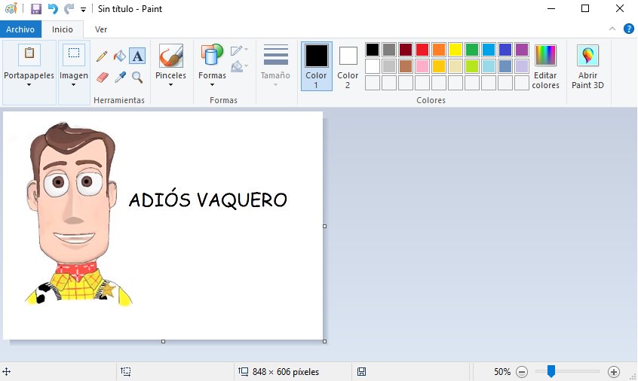Image resolution: width=638 pixels, height=381 pixels.
Task: Click the selection size icon in status bar
Action: point(126,371)
